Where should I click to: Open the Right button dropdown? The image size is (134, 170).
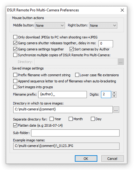(x=103, y=26)
